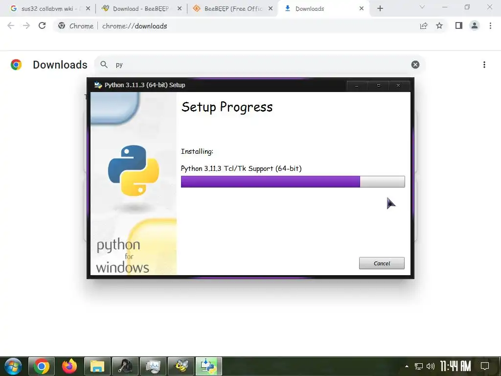This screenshot has height=376, width=501.
Task: Open the volume tray icon
Action: pyautogui.click(x=431, y=366)
